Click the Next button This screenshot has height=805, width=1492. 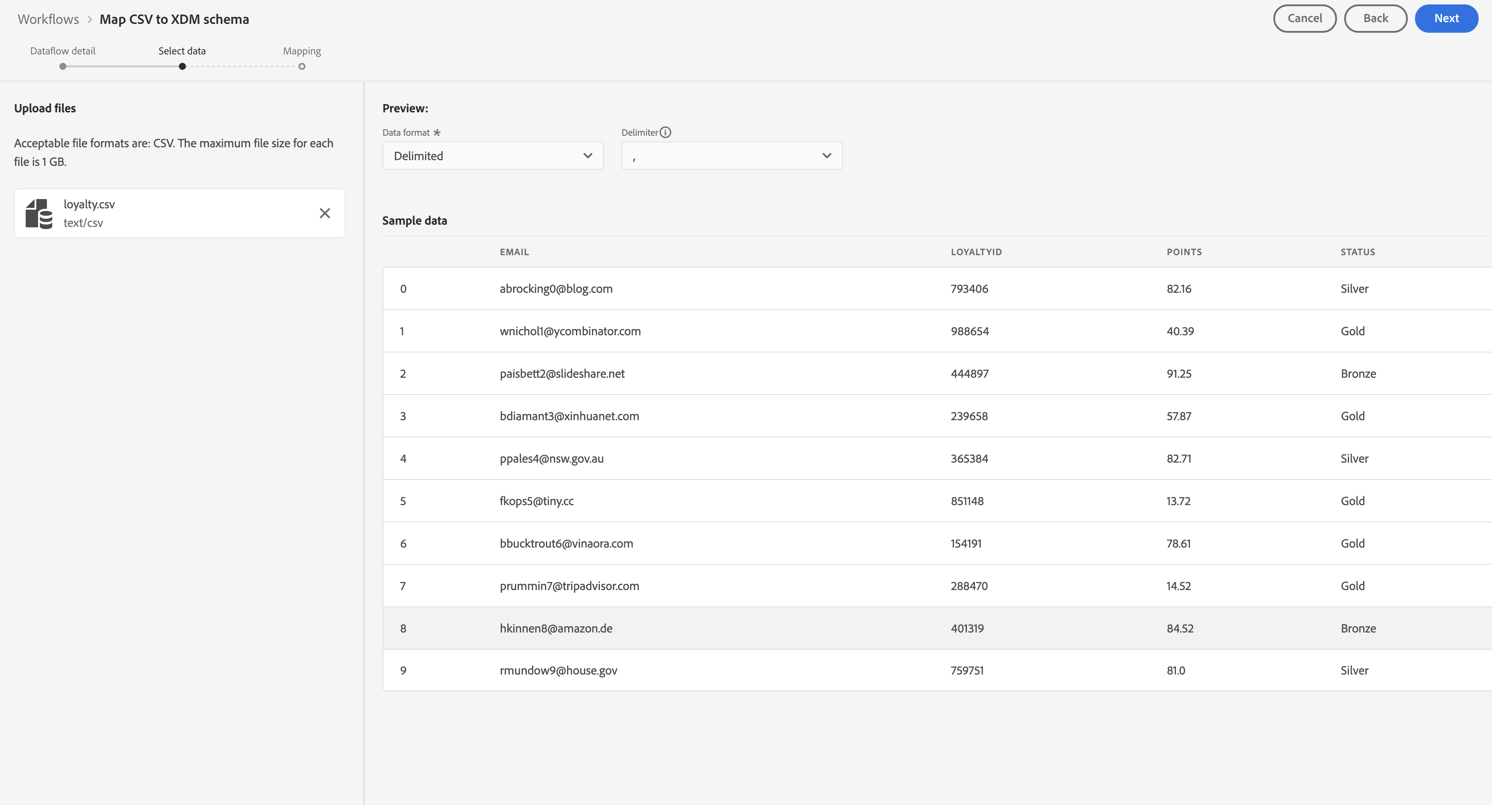(x=1446, y=19)
